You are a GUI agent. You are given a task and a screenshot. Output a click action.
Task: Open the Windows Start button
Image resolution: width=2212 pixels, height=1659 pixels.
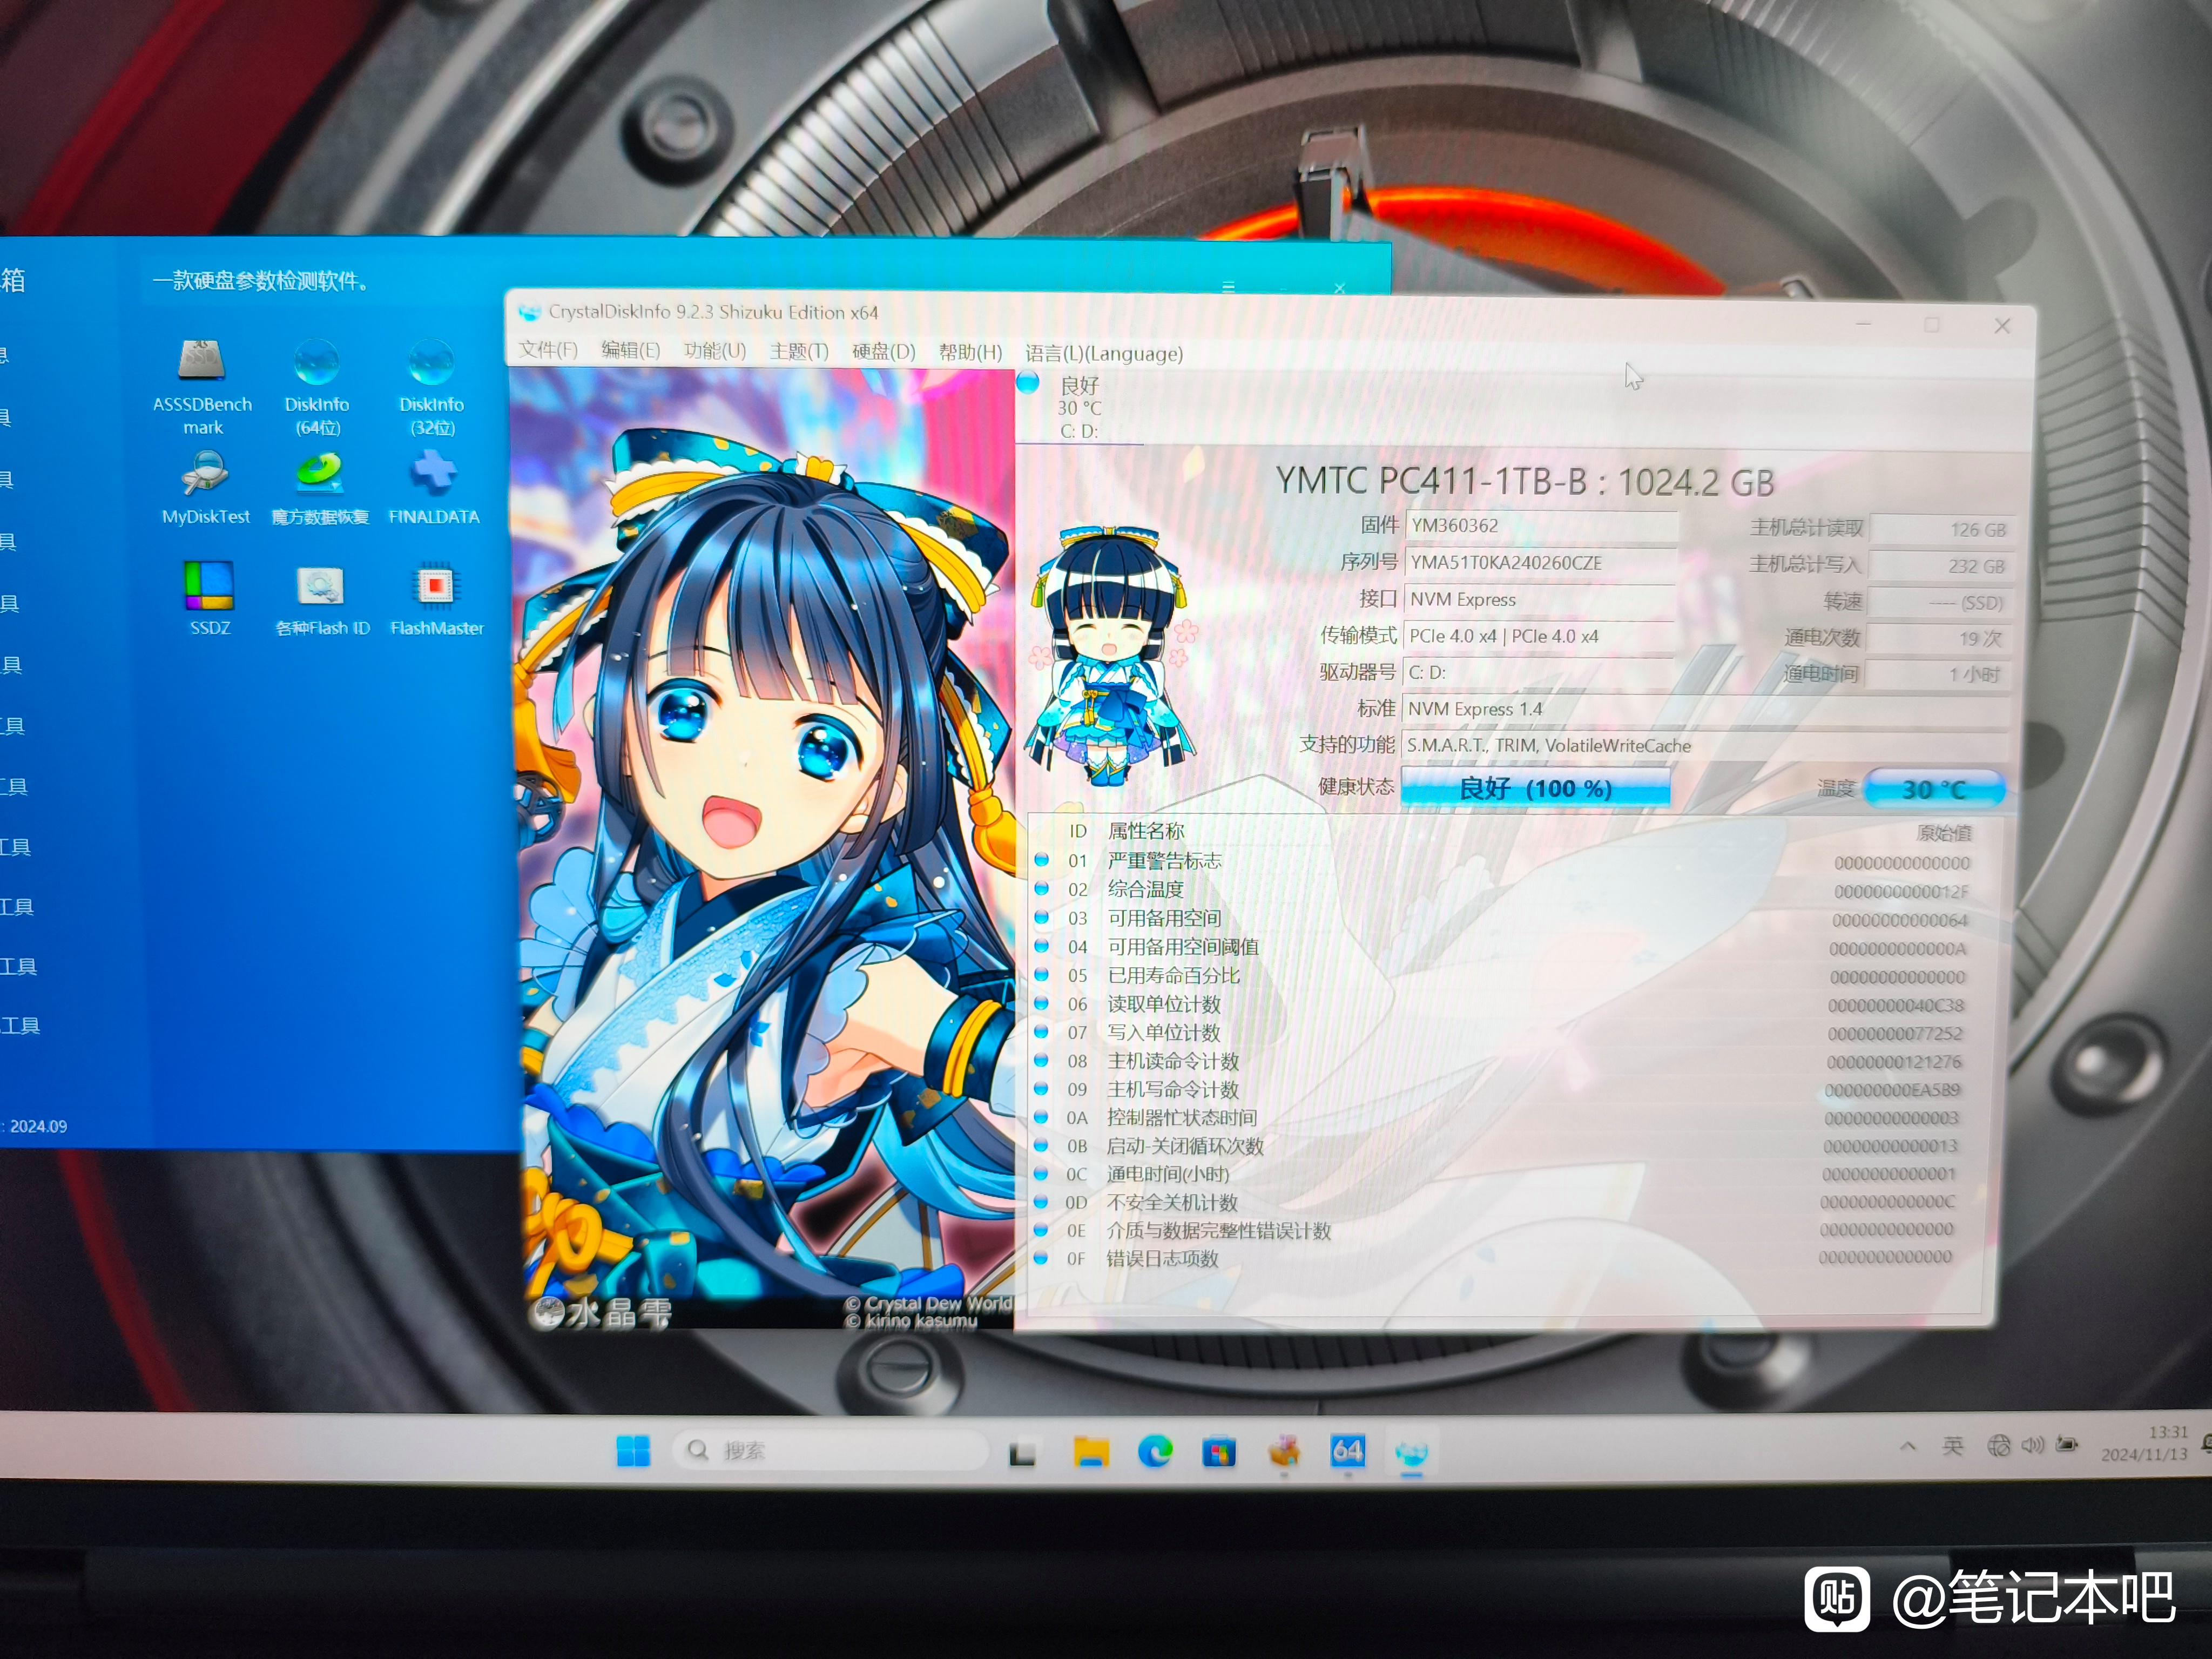(x=633, y=1450)
